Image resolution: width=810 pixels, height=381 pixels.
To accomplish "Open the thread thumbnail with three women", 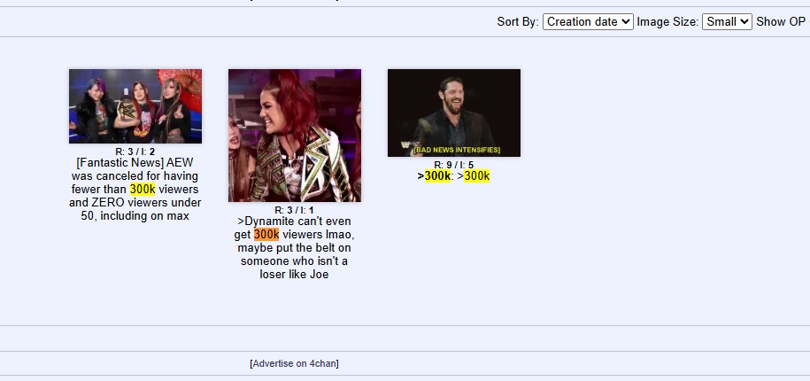I will pos(135,106).
